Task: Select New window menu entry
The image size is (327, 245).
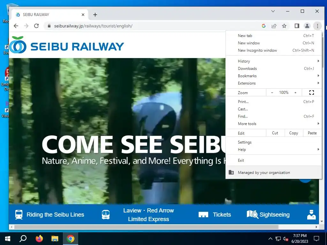Action: [x=274, y=43]
